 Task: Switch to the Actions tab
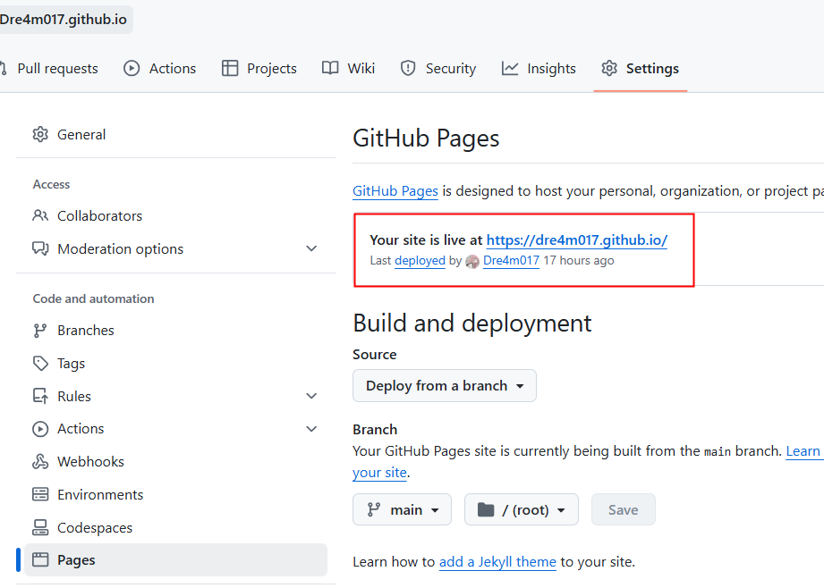click(x=160, y=68)
